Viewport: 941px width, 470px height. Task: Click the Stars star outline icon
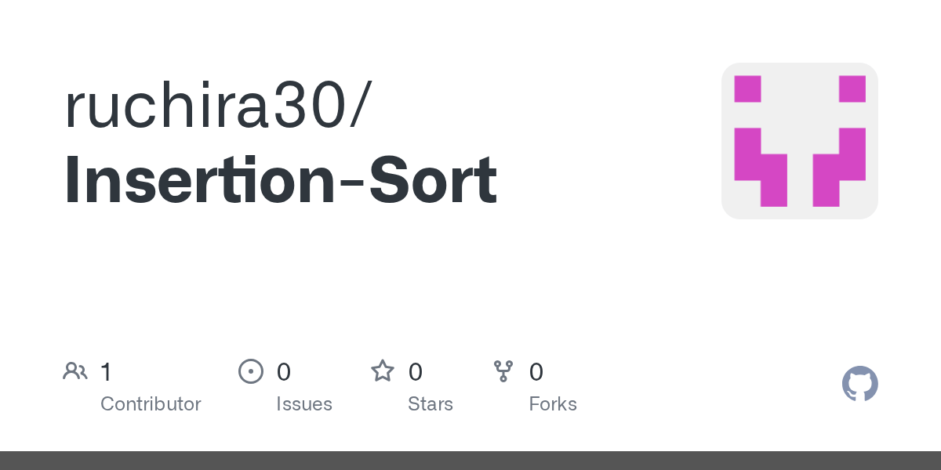pyautogui.click(x=383, y=371)
